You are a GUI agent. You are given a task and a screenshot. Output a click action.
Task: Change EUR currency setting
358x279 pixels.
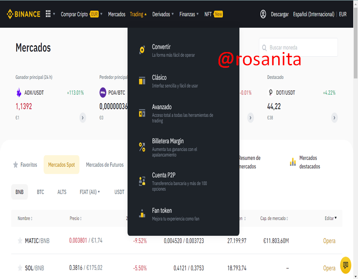click(343, 14)
